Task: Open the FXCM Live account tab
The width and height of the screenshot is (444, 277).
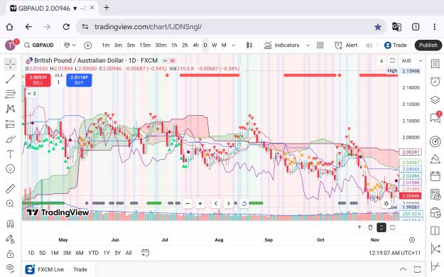Action: pyautogui.click(x=45, y=269)
